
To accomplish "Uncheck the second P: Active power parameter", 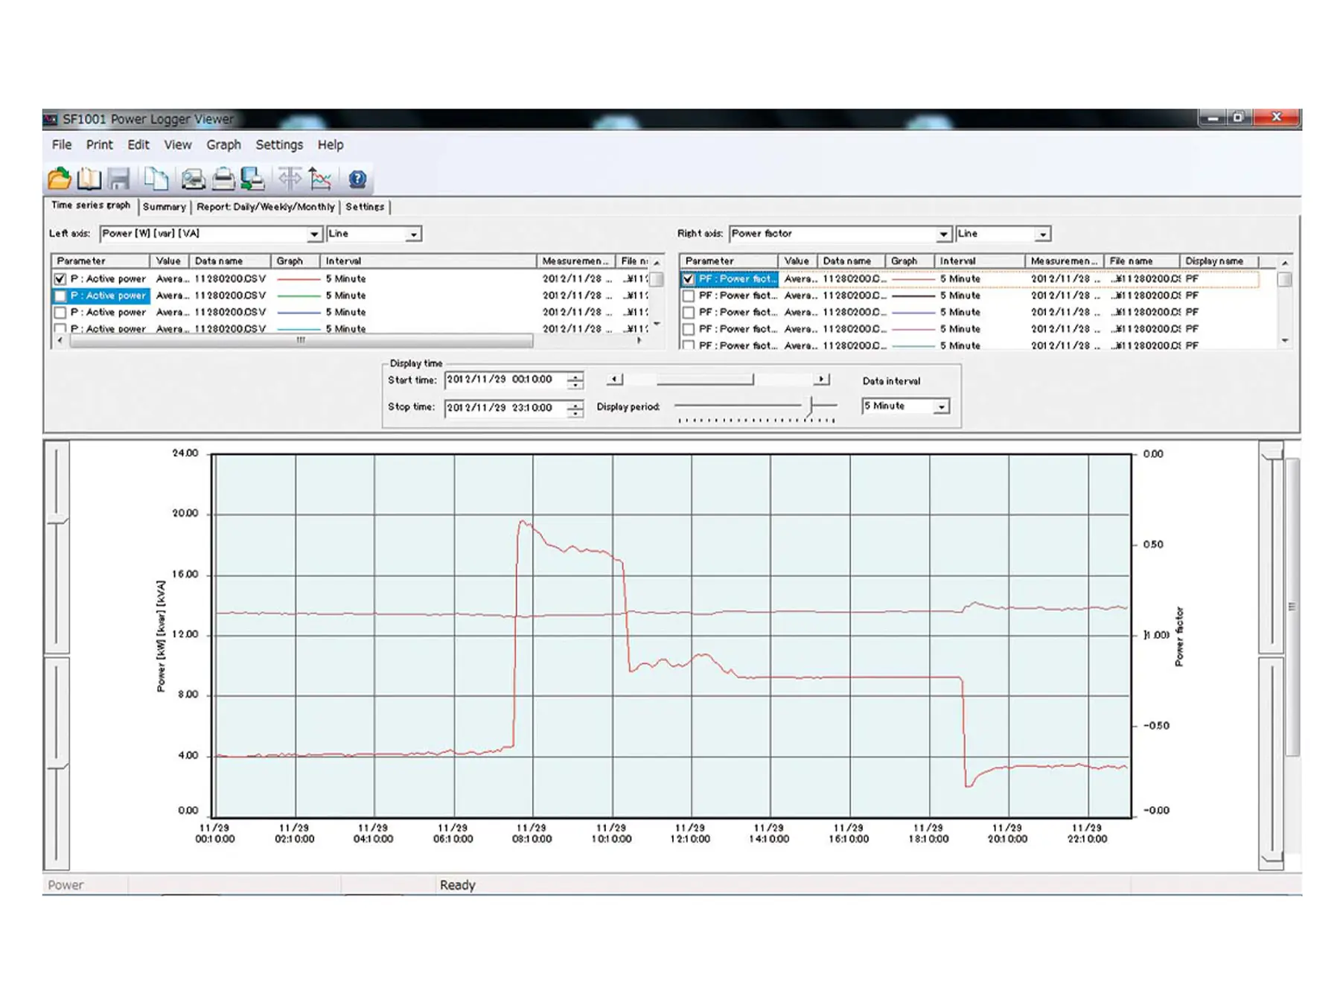I will click(62, 296).
